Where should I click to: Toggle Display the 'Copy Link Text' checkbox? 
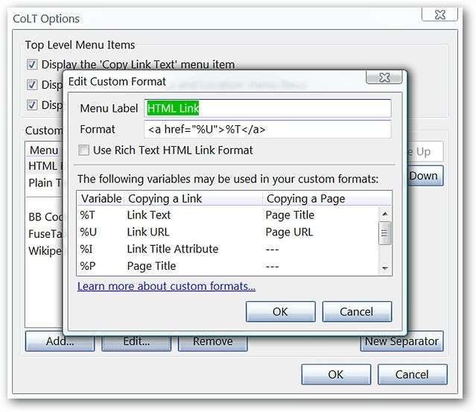pos(31,65)
